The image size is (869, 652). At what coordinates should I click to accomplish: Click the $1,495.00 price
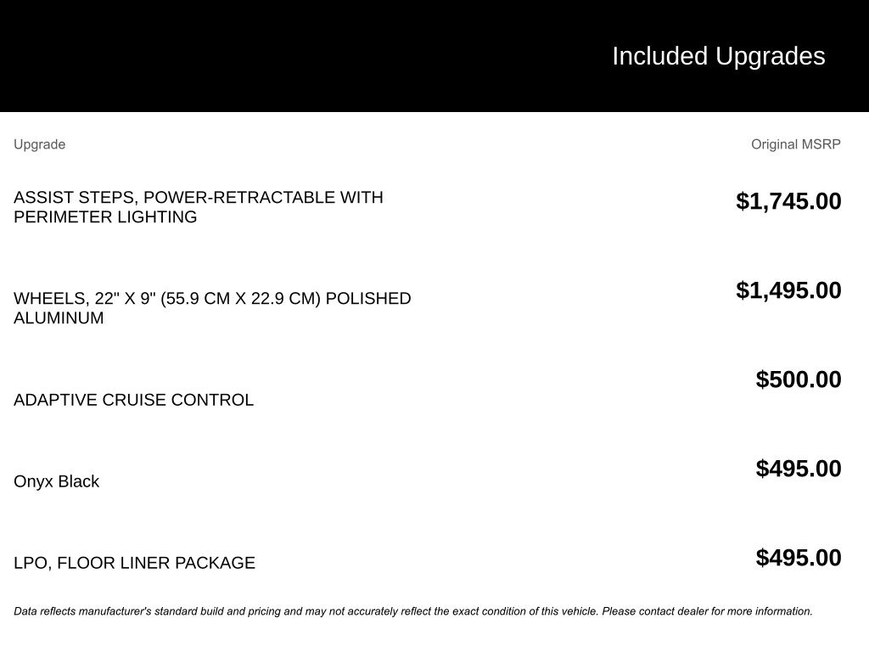788,290
